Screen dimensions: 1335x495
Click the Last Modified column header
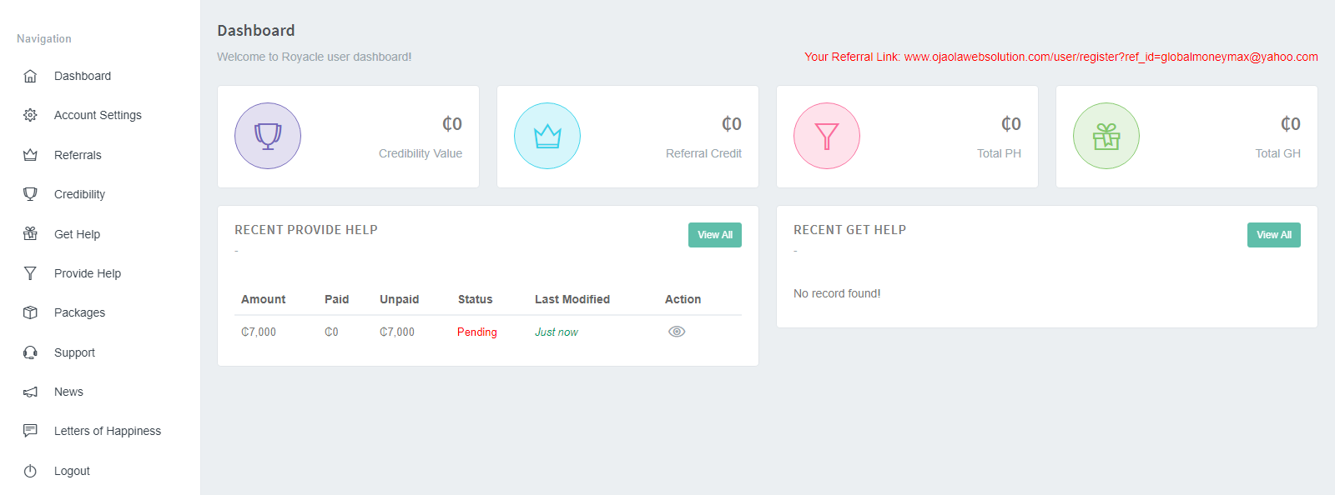(x=572, y=299)
